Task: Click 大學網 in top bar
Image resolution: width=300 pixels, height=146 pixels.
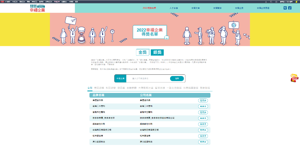Action: coord(71,2)
